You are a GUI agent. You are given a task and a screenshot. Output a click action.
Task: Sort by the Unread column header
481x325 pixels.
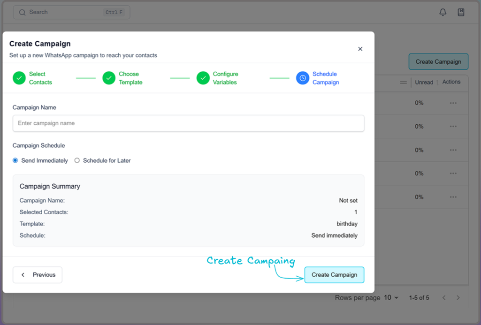pos(424,82)
